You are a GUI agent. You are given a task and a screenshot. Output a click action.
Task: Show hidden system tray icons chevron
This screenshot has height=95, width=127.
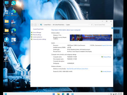click(x=109, y=94)
